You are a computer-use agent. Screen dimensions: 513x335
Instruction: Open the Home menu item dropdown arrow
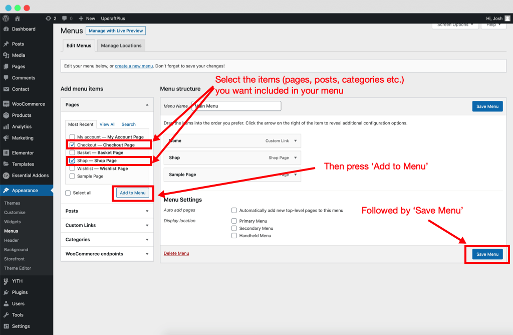point(295,141)
